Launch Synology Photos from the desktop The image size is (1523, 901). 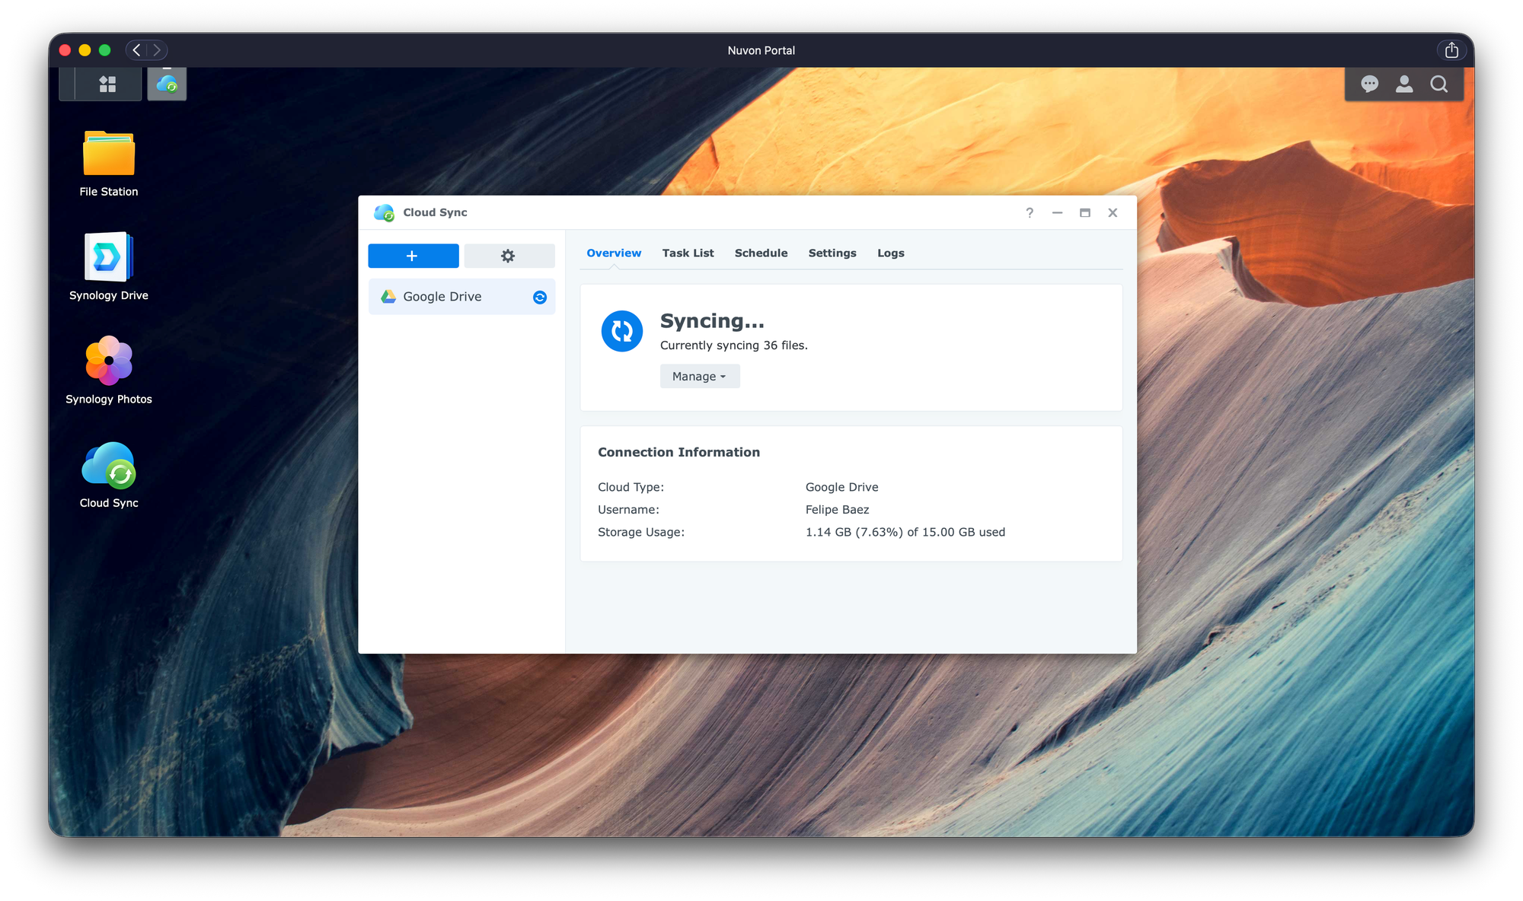(109, 361)
